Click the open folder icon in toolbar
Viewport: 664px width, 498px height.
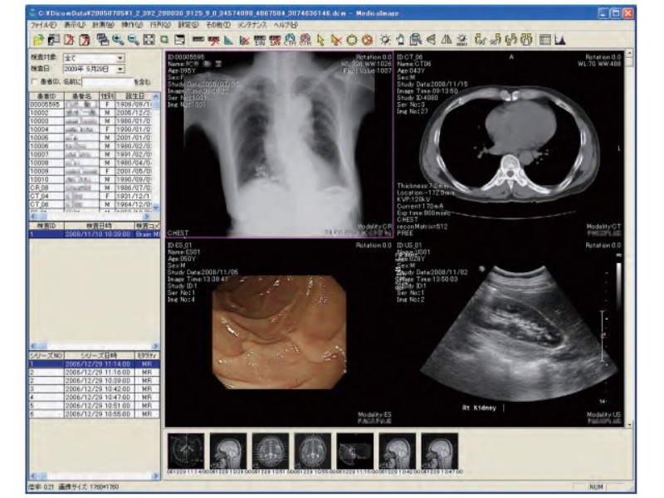tap(38, 39)
